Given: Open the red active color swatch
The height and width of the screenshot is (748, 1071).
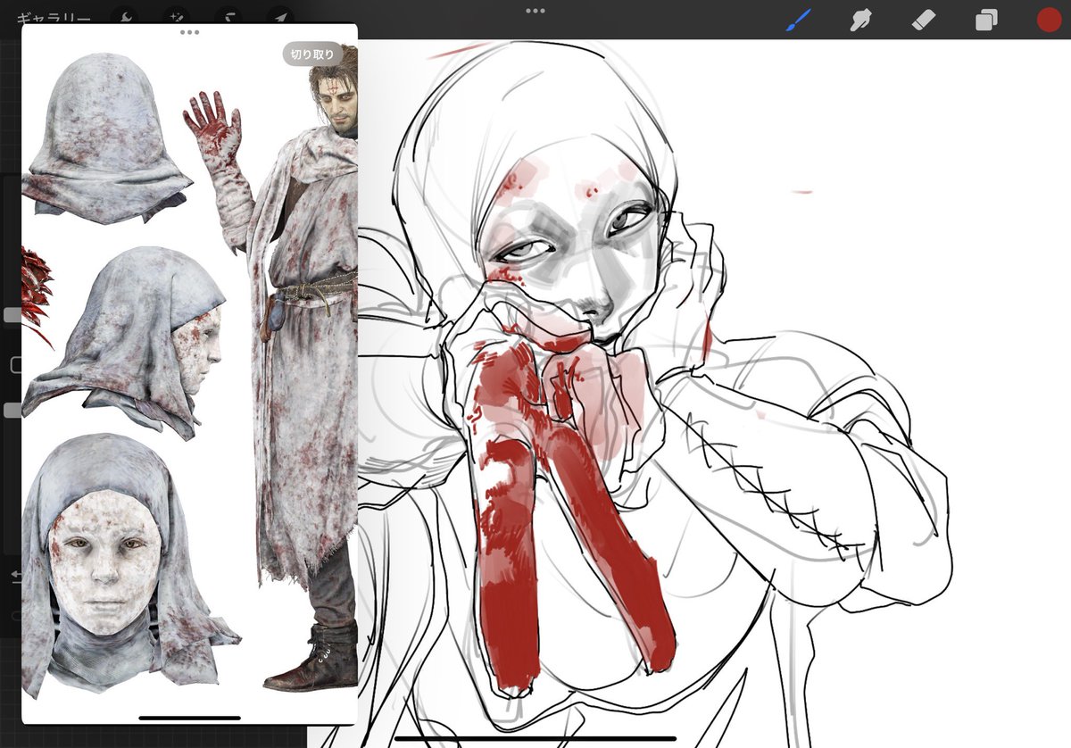Looking at the screenshot, I should pos(1049,20).
